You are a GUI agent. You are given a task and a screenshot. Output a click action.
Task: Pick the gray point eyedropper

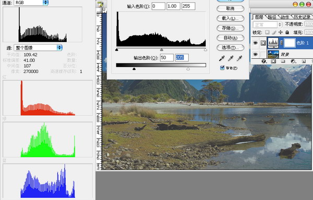pos(231,58)
